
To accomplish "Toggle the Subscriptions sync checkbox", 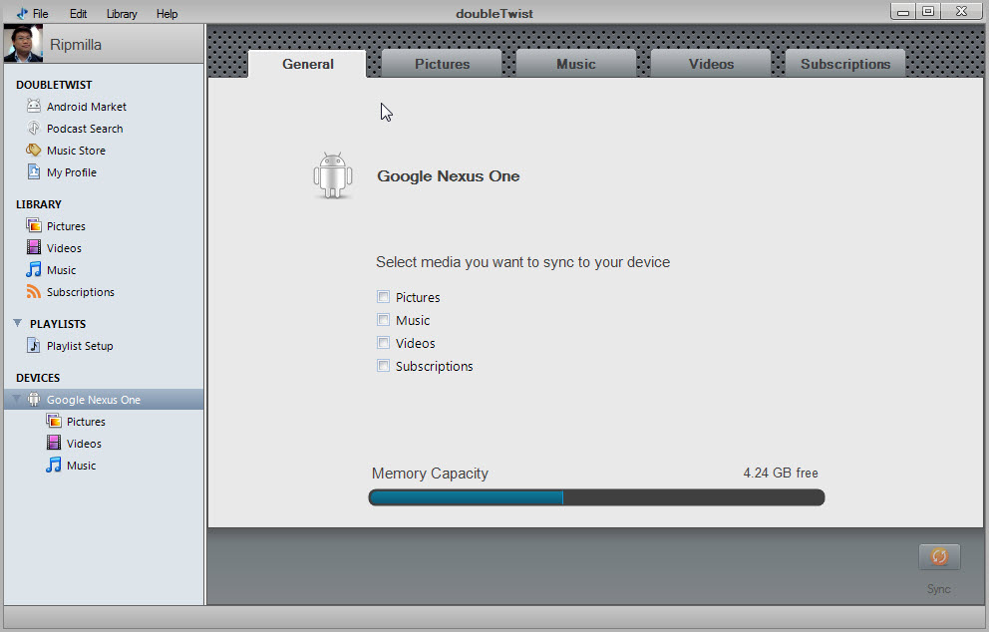I will [x=383, y=366].
